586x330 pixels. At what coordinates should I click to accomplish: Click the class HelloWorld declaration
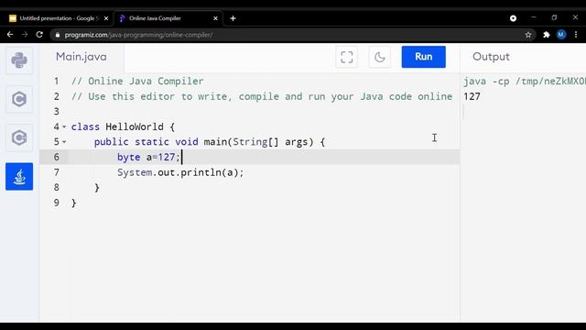pyautogui.click(x=123, y=126)
